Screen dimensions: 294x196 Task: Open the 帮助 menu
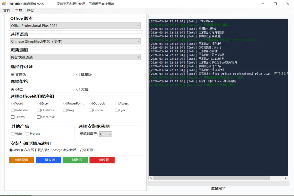pyautogui.click(x=30, y=11)
